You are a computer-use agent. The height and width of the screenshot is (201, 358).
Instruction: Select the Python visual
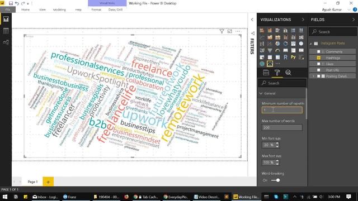(293, 57)
